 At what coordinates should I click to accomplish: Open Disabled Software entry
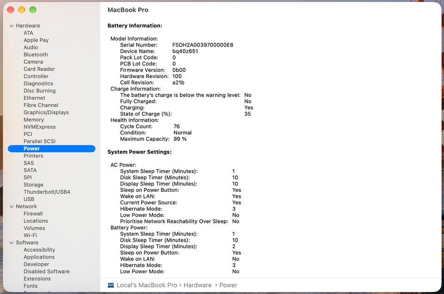point(46,272)
